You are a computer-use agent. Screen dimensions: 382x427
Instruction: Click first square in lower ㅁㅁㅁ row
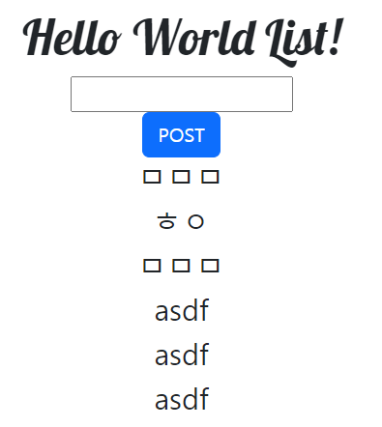click(152, 266)
